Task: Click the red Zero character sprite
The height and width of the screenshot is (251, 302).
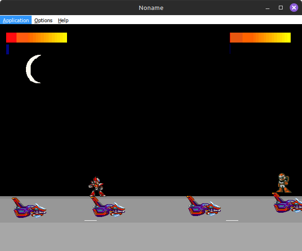Action: point(97,186)
